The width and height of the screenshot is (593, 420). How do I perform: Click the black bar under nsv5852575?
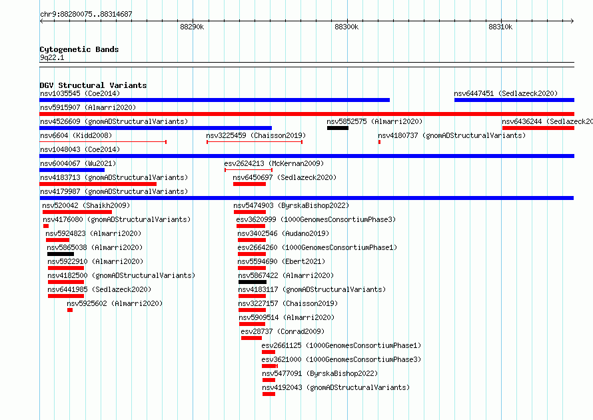tap(338, 128)
